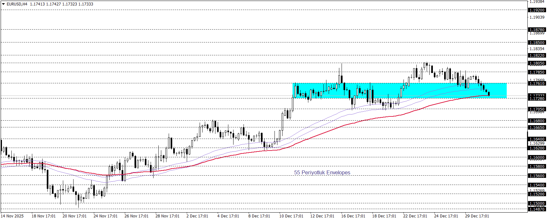Click the 16 Dec 17:01 time label
The height and width of the screenshot is (220, 548).
353,216
